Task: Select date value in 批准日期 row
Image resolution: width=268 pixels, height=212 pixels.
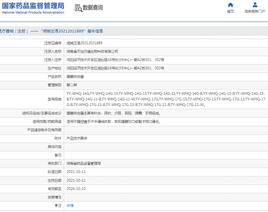Action: tap(76, 172)
